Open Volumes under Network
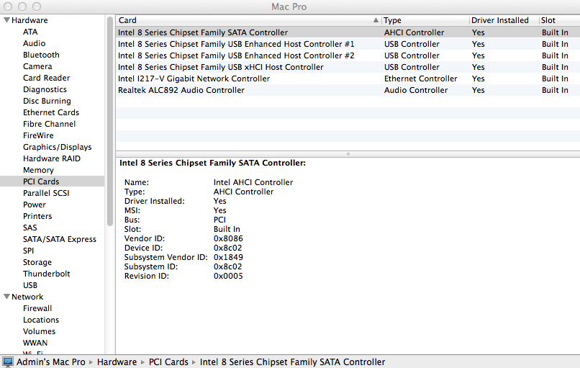 (39, 331)
